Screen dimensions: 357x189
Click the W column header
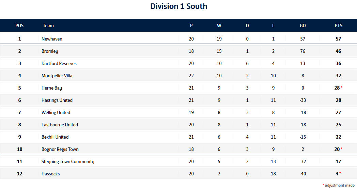pyautogui.click(x=219, y=26)
